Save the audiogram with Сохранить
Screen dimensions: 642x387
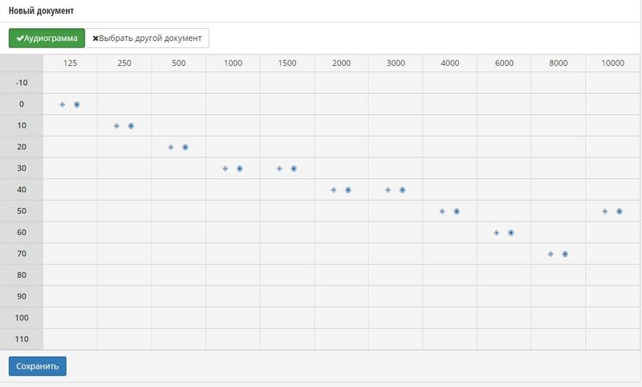coord(37,366)
